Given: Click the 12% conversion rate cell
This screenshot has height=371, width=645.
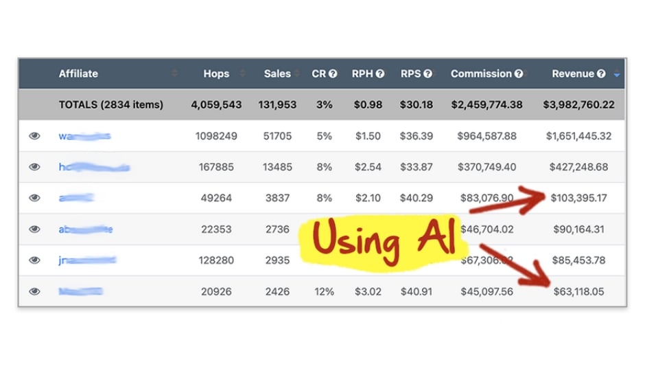Looking at the screenshot, I should 324,291.
